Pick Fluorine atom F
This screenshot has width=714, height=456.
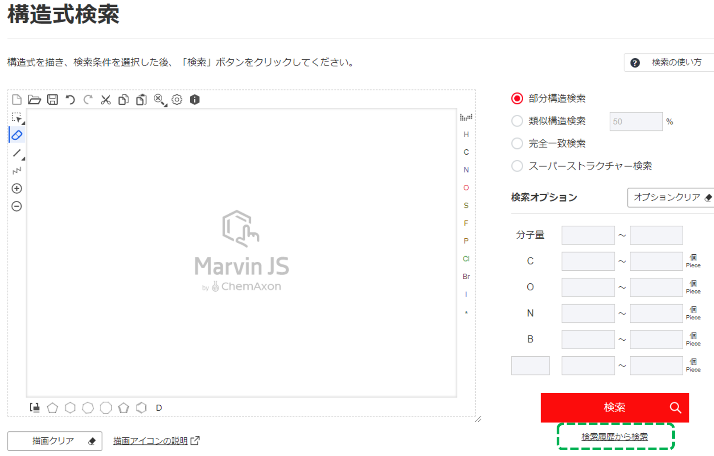[466, 224]
